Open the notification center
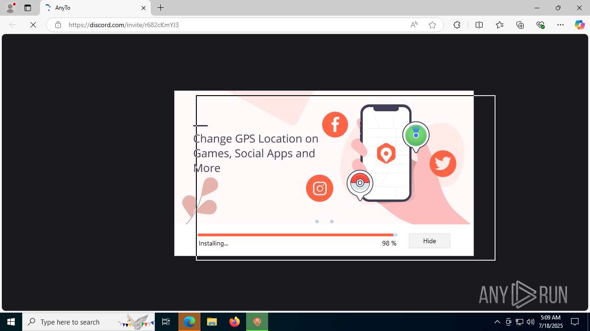This screenshot has width=590, height=331. pos(575,322)
